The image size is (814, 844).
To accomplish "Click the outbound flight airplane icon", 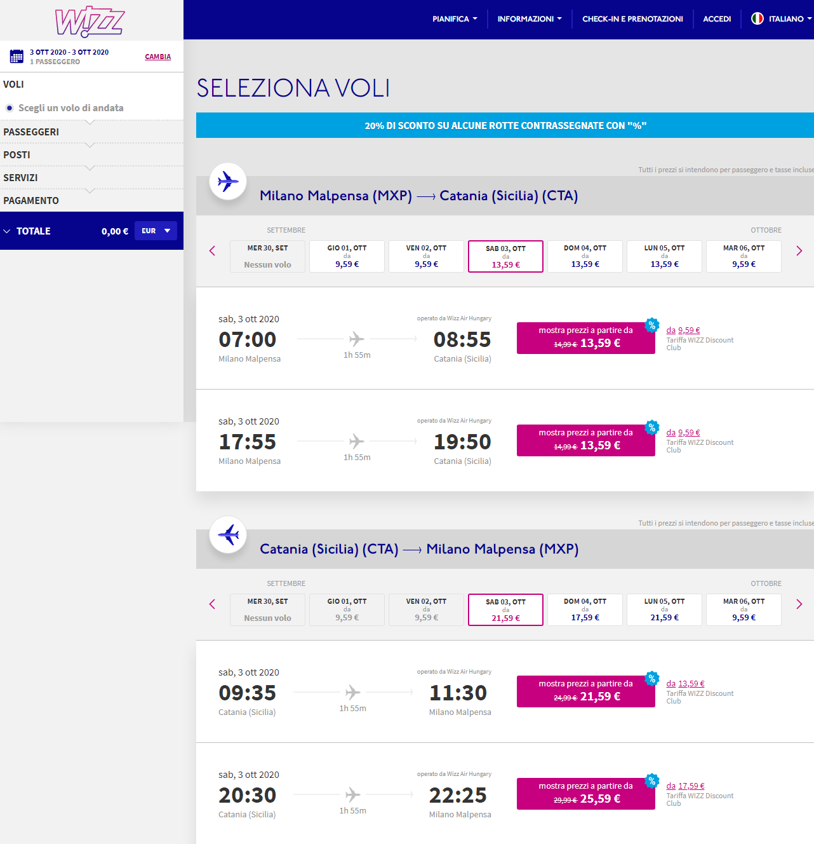I will click(228, 182).
